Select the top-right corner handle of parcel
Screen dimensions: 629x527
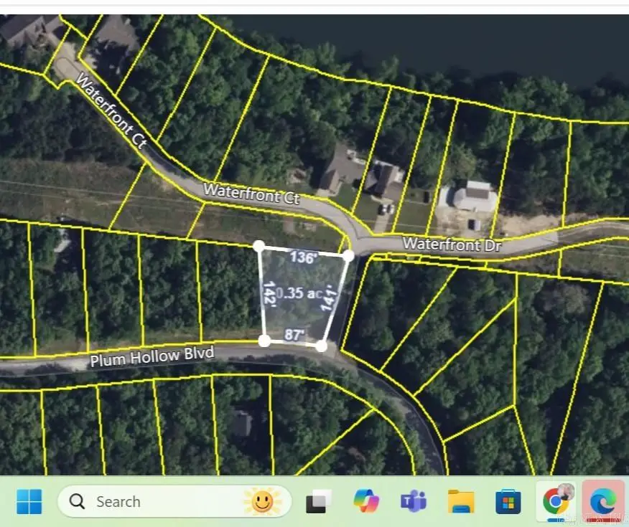[x=348, y=255]
